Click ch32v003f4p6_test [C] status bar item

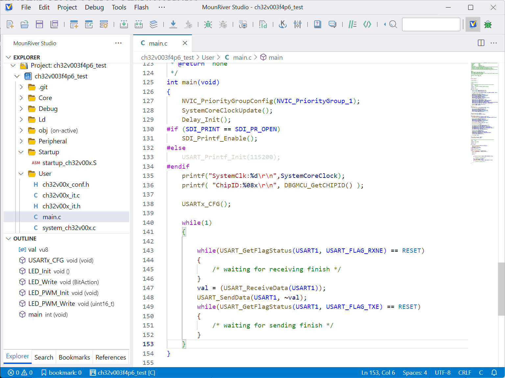pos(123,373)
